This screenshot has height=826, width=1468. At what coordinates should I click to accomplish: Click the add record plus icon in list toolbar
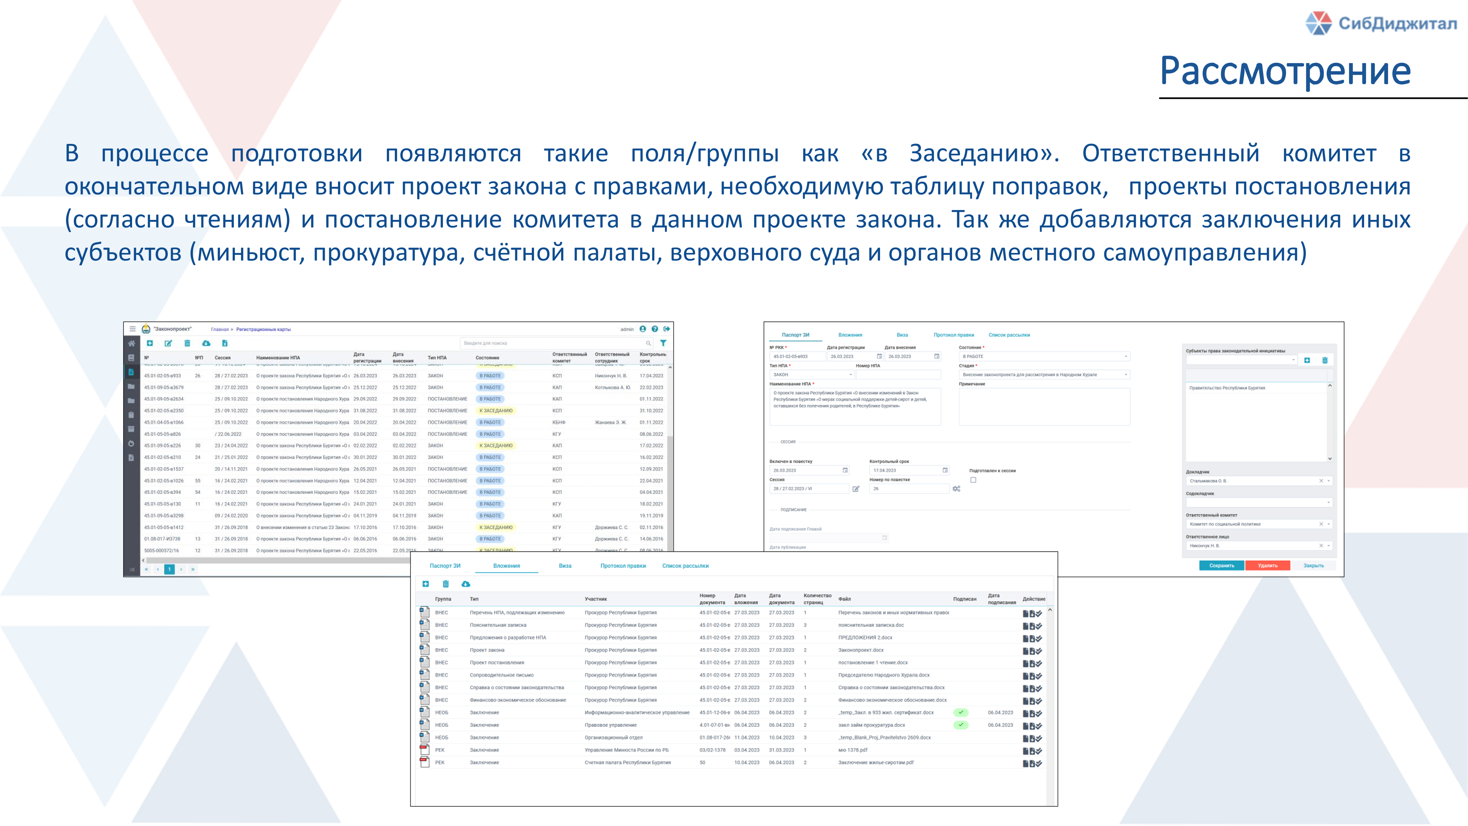[x=150, y=343]
